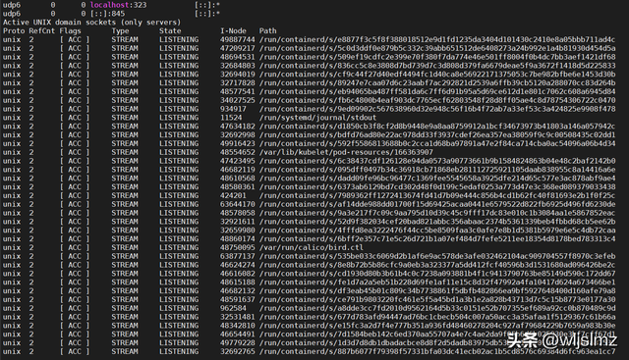629x360 pixels.
Task: Click containerd path starting with 'e15fc3a2d7f4e77'
Action: point(437,326)
